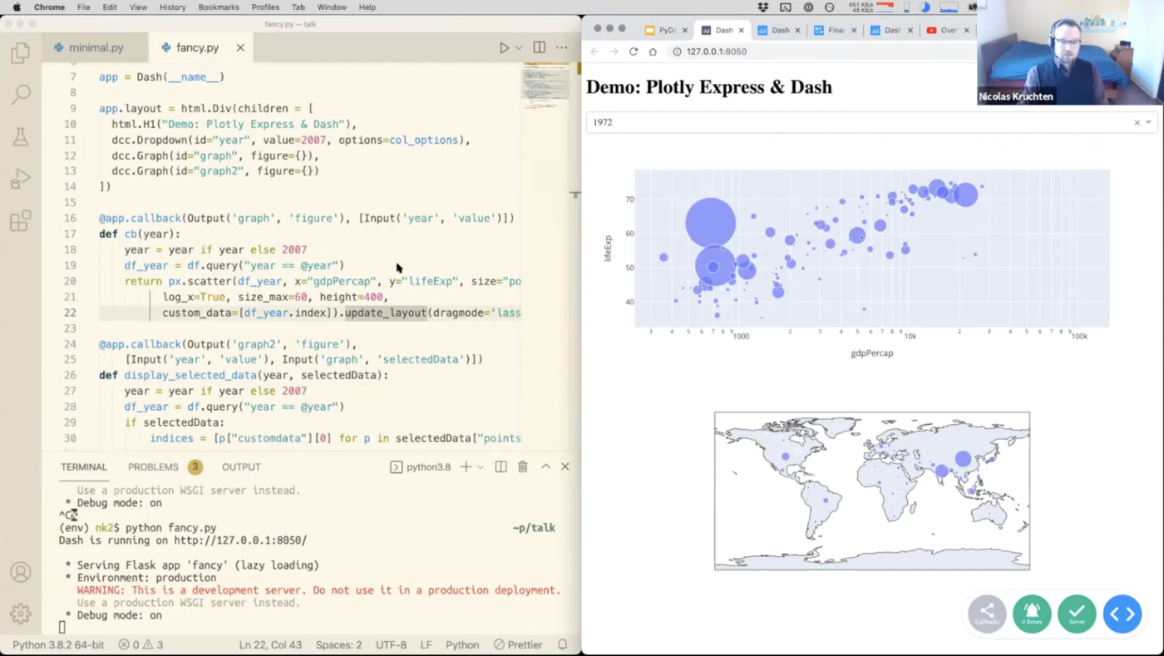
Task: Click the Dash Server status button
Action: tap(1077, 614)
